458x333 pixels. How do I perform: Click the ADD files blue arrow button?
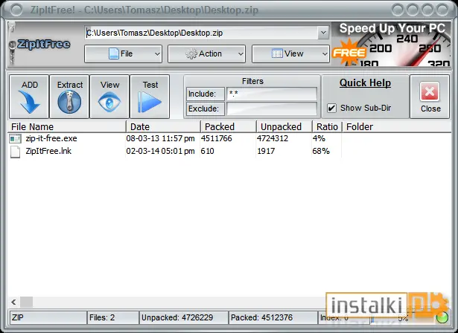(x=29, y=97)
